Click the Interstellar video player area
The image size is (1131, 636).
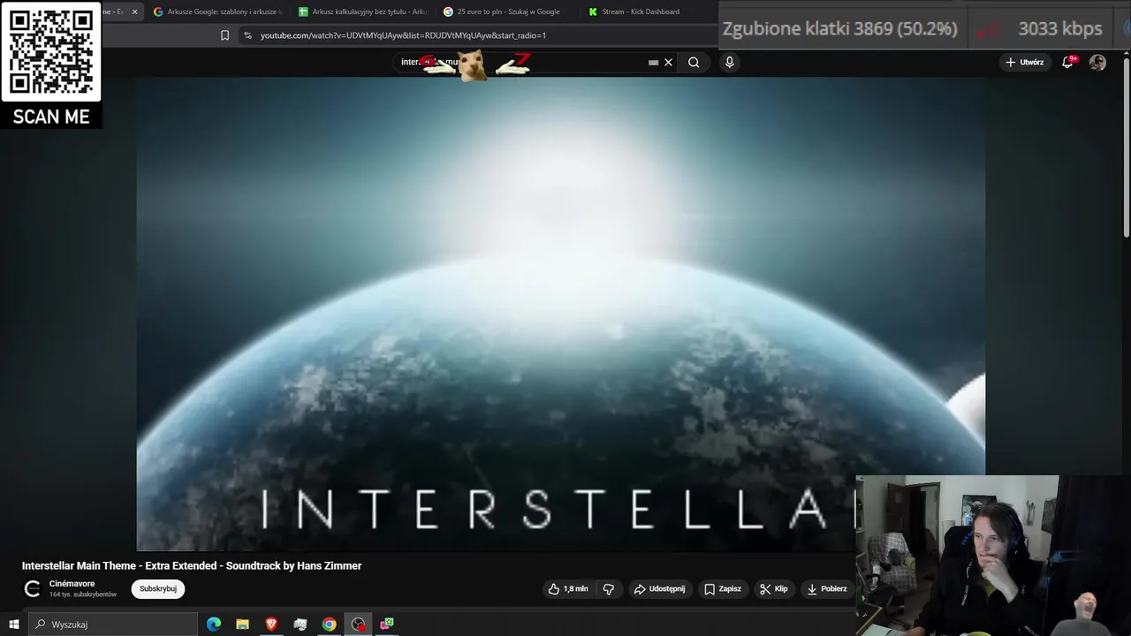[x=560, y=314]
